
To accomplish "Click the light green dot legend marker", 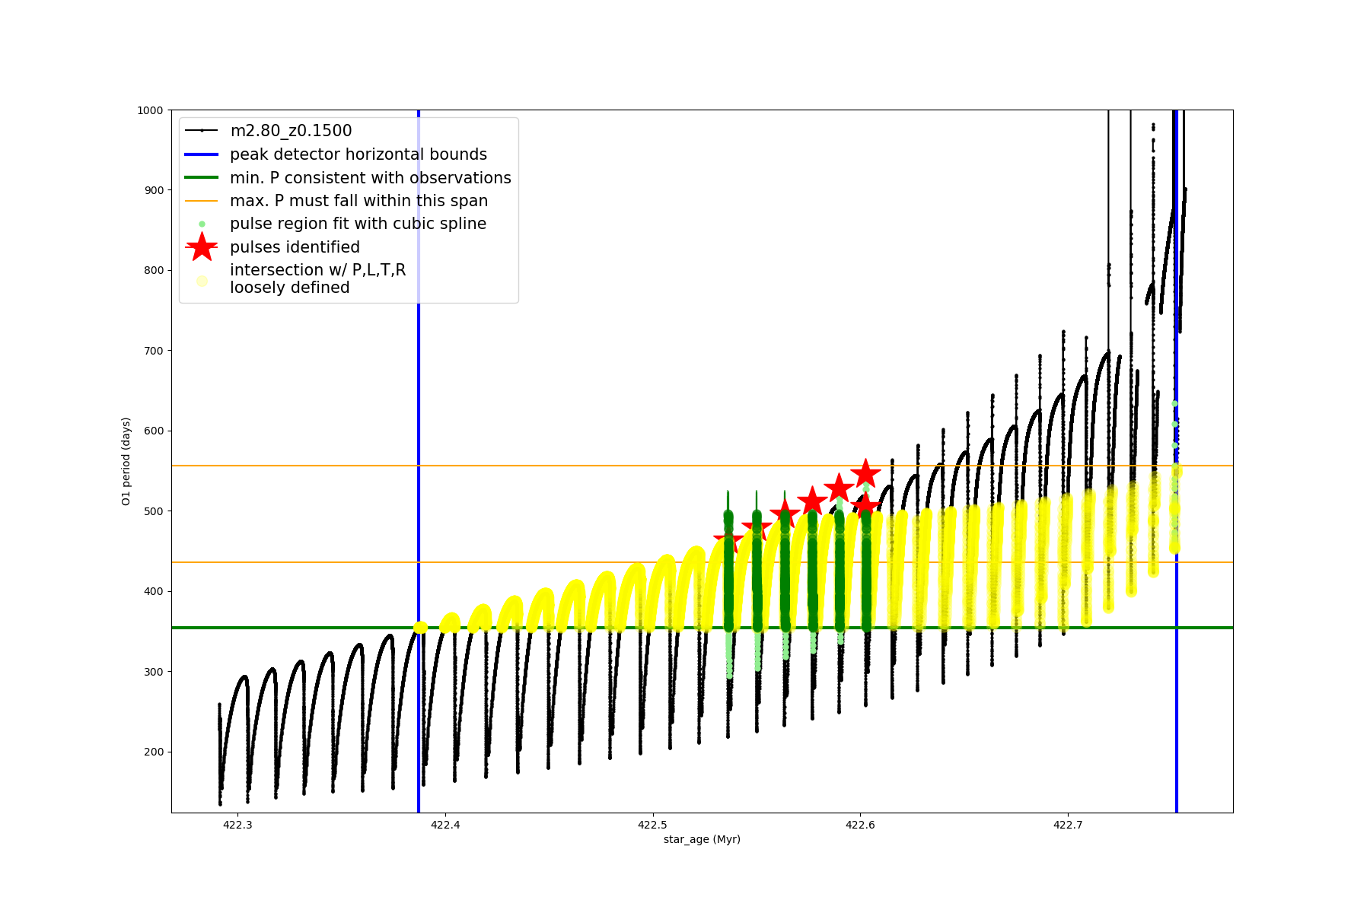I will [202, 224].
